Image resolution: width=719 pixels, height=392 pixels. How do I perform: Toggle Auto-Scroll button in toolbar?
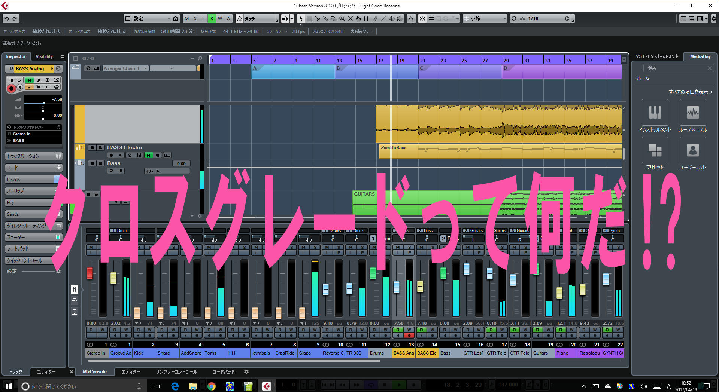[x=285, y=18]
